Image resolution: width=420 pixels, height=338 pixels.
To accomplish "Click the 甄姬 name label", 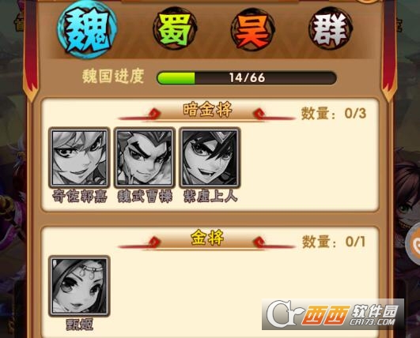I will click(80, 325).
